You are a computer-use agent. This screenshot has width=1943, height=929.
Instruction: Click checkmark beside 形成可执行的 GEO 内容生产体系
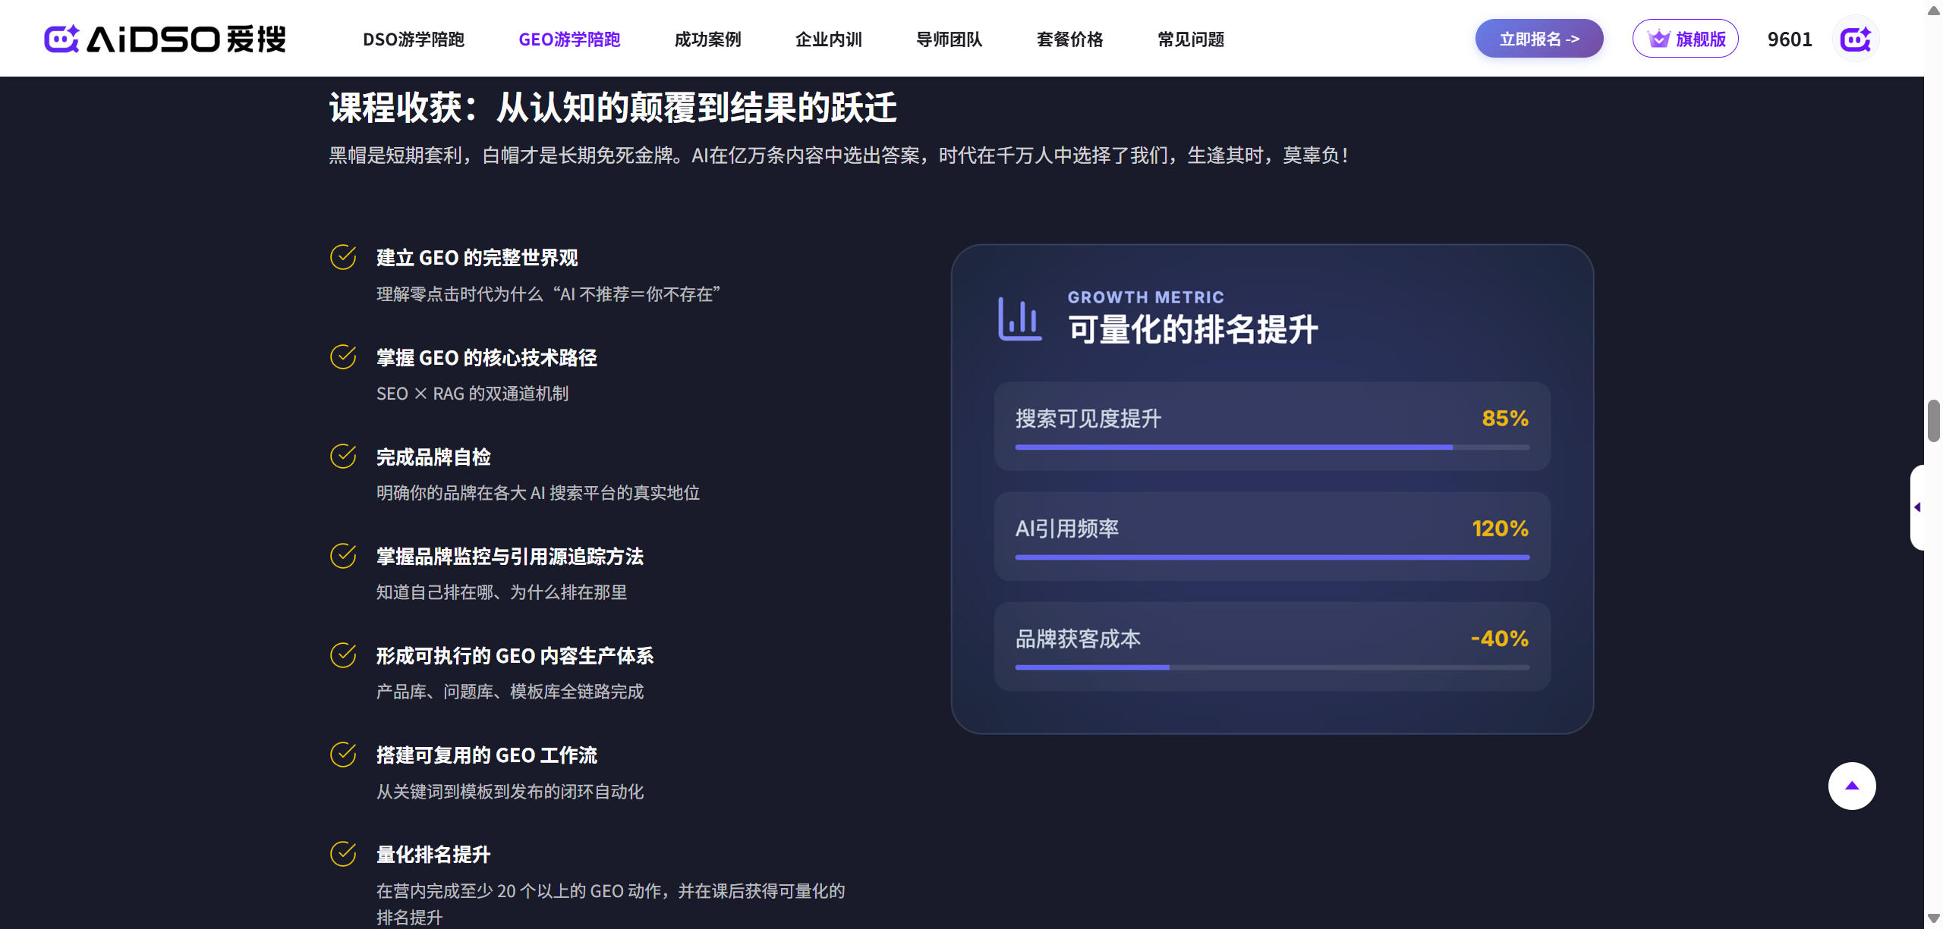(343, 655)
